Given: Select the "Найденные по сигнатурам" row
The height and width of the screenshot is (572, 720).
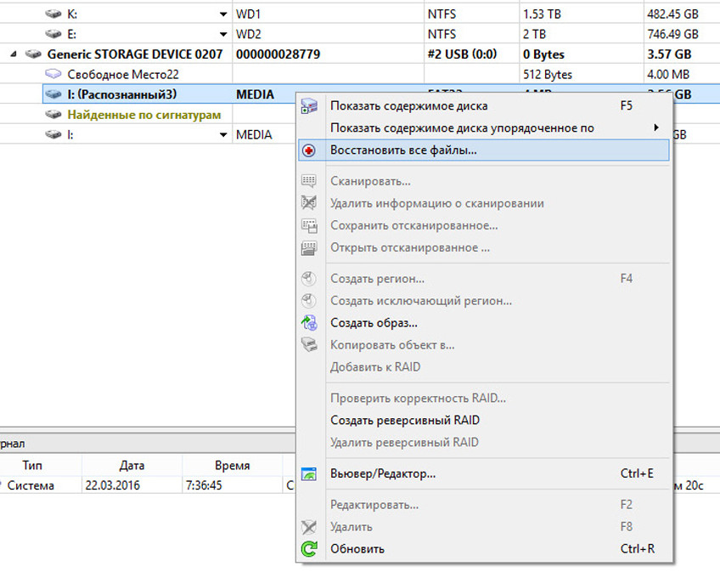Looking at the screenshot, I should coord(143,115).
